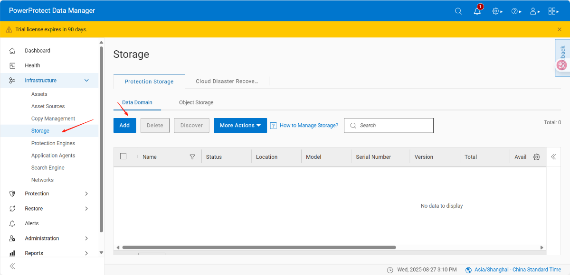570x275 pixels.
Task: Sort by the Serial Number column header
Action: click(x=373, y=157)
